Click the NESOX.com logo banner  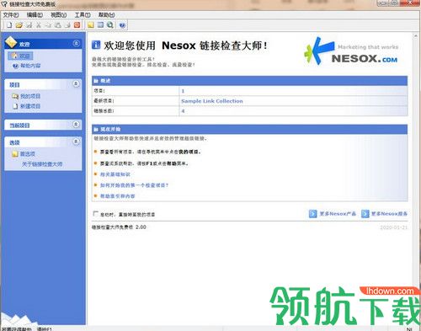coord(351,52)
